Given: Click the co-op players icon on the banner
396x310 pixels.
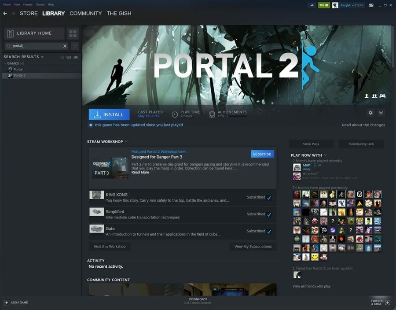Looking at the screenshot, I should pos(374,96).
